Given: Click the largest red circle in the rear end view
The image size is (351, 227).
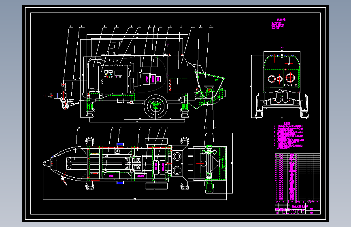Looking at the screenshot, I should click(x=290, y=78).
